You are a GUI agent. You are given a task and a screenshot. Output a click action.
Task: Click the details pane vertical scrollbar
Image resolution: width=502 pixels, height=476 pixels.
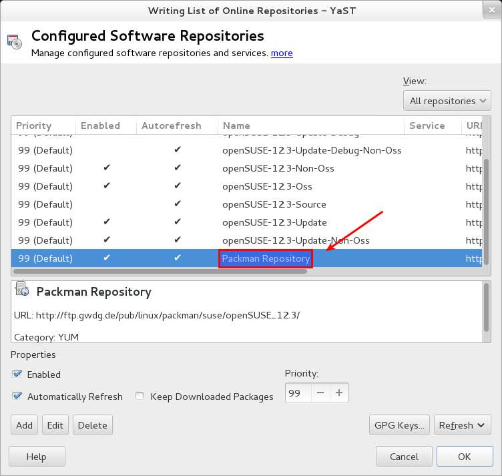pos(486,307)
